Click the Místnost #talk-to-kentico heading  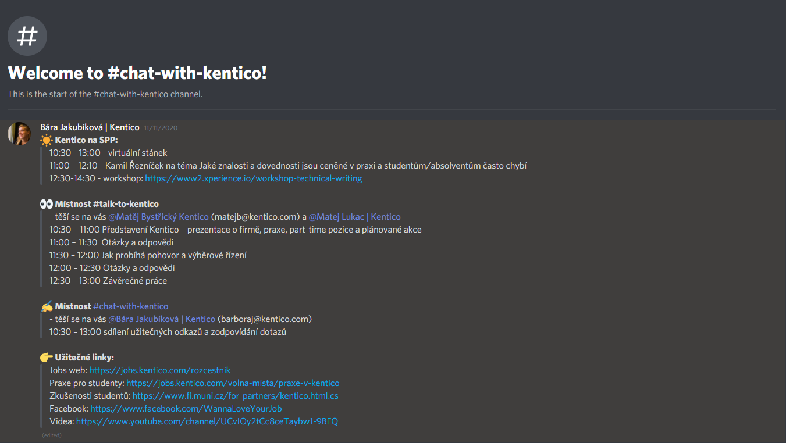[x=107, y=204]
